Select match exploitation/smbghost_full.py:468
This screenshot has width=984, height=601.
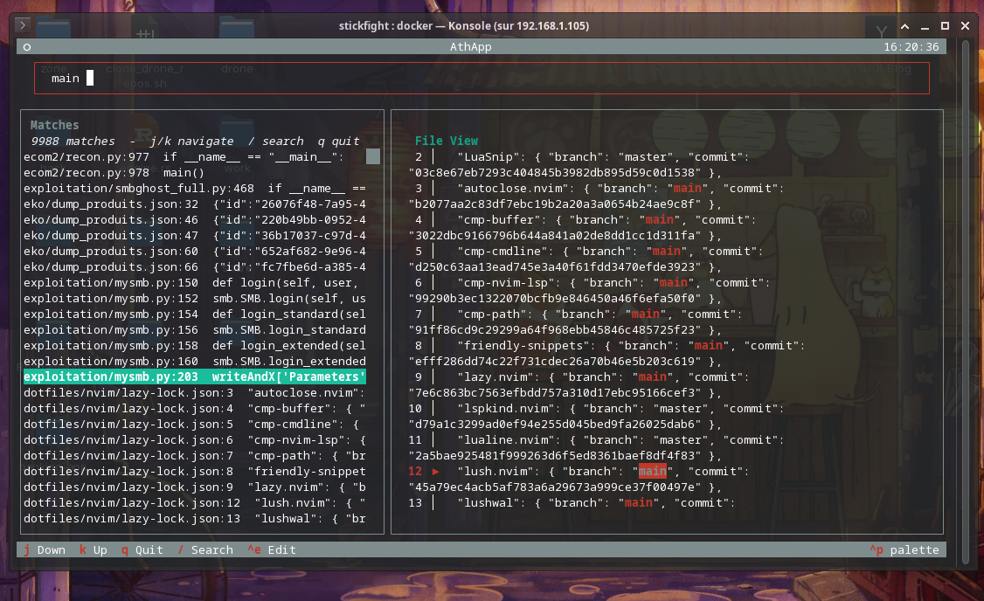pyautogui.click(x=195, y=188)
